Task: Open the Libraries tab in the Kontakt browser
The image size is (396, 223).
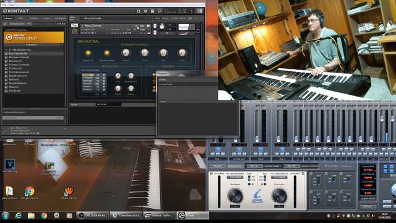Action: (x=8, y=19)
